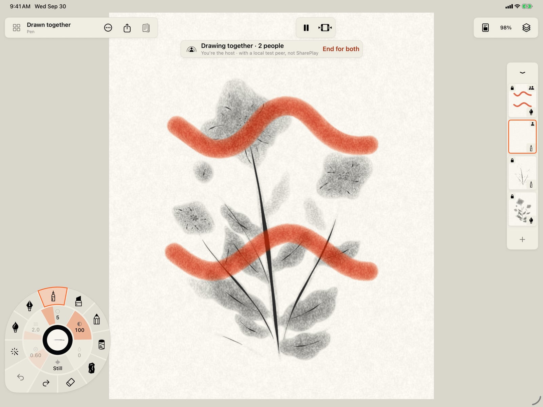Adjust the 100 opacity segment
The image size is (543, 407).
pyautogui.click(x=79, y=327)
